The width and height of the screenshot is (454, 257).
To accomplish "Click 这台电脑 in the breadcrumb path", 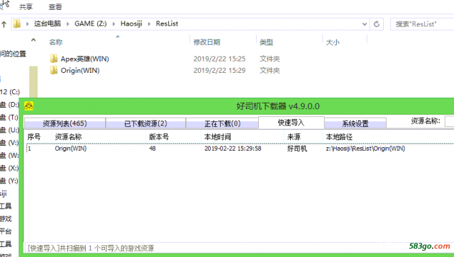I will tap(48, 23).
